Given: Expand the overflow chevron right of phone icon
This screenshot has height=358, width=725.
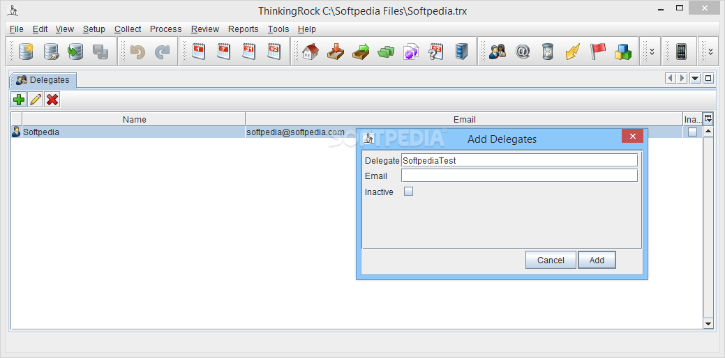Looking at the screenshot, I should pyautogui.click(x=710, y=52).
